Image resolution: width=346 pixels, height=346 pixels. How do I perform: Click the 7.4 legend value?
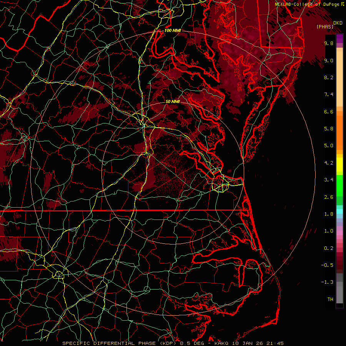pyautogui.click(x=329, y=95)
